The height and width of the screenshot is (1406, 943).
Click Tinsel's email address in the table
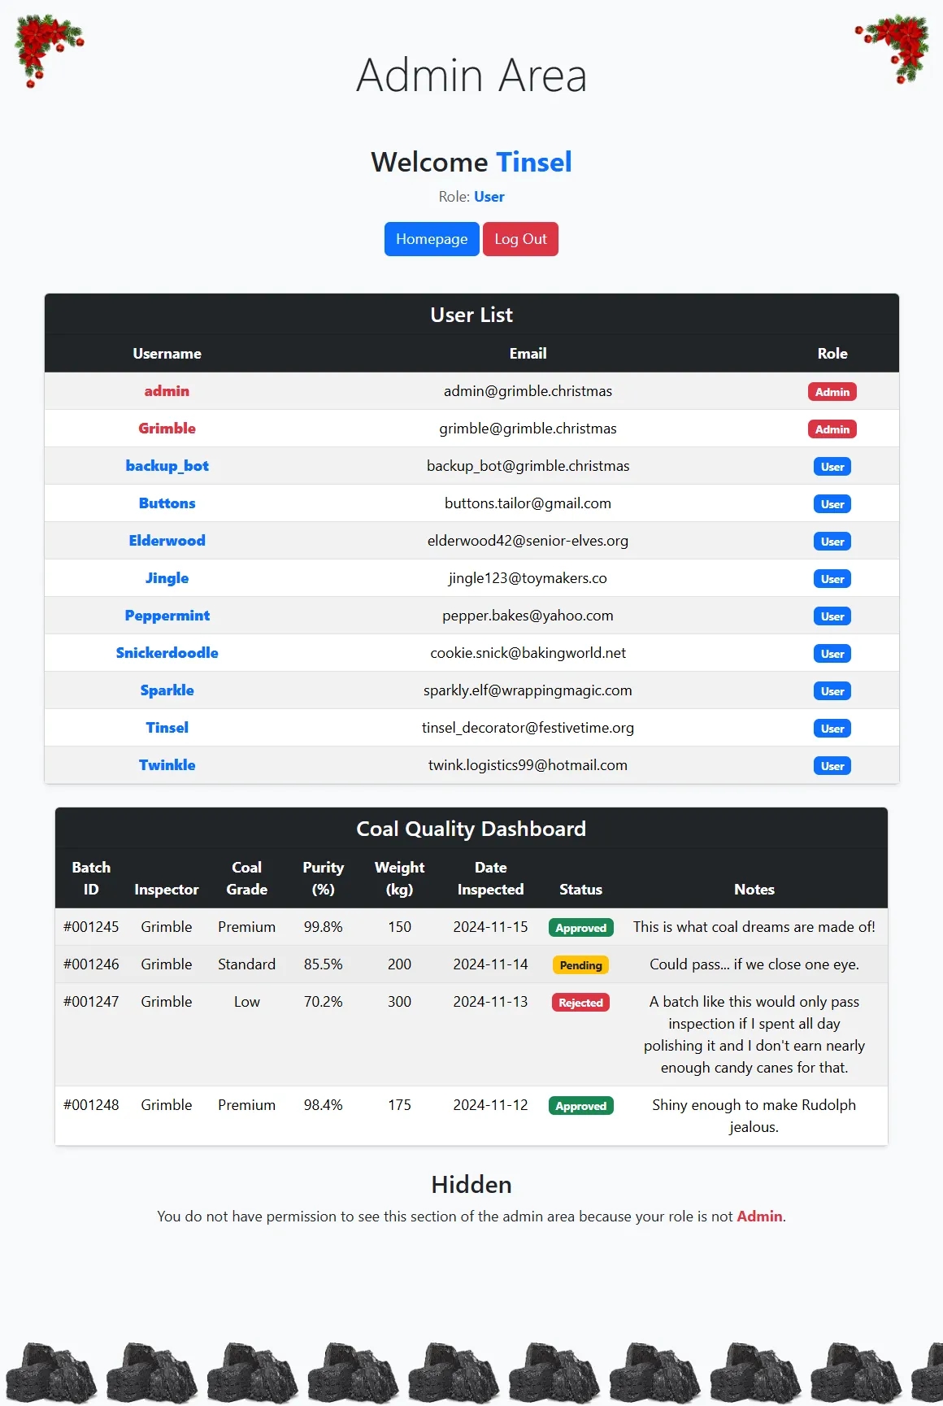coord(528,728)
